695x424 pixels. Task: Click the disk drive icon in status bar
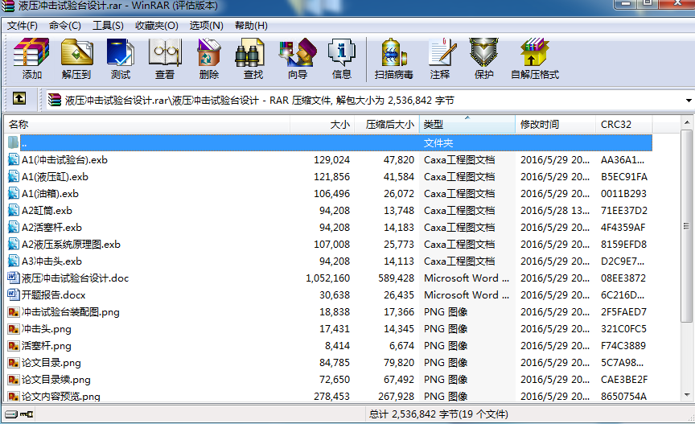(x=11, y=414)
